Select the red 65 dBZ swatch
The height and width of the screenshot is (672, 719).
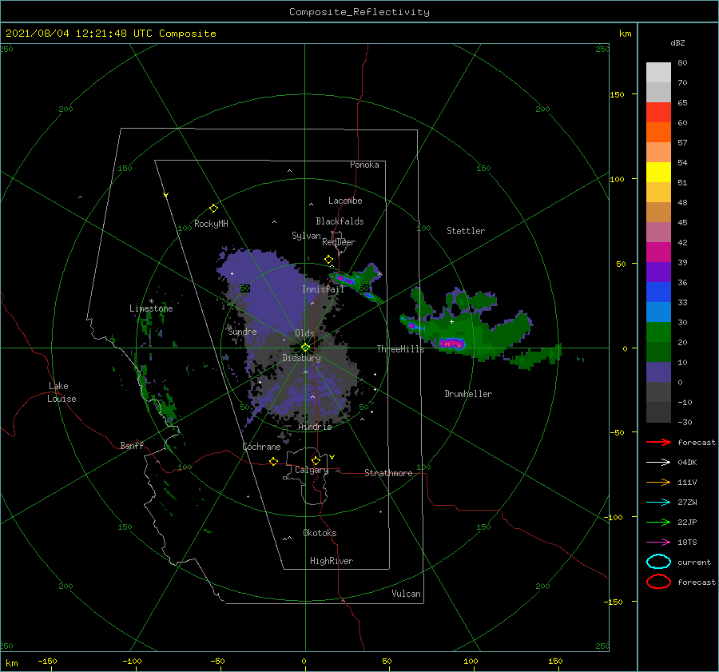[x=658, y=113]
